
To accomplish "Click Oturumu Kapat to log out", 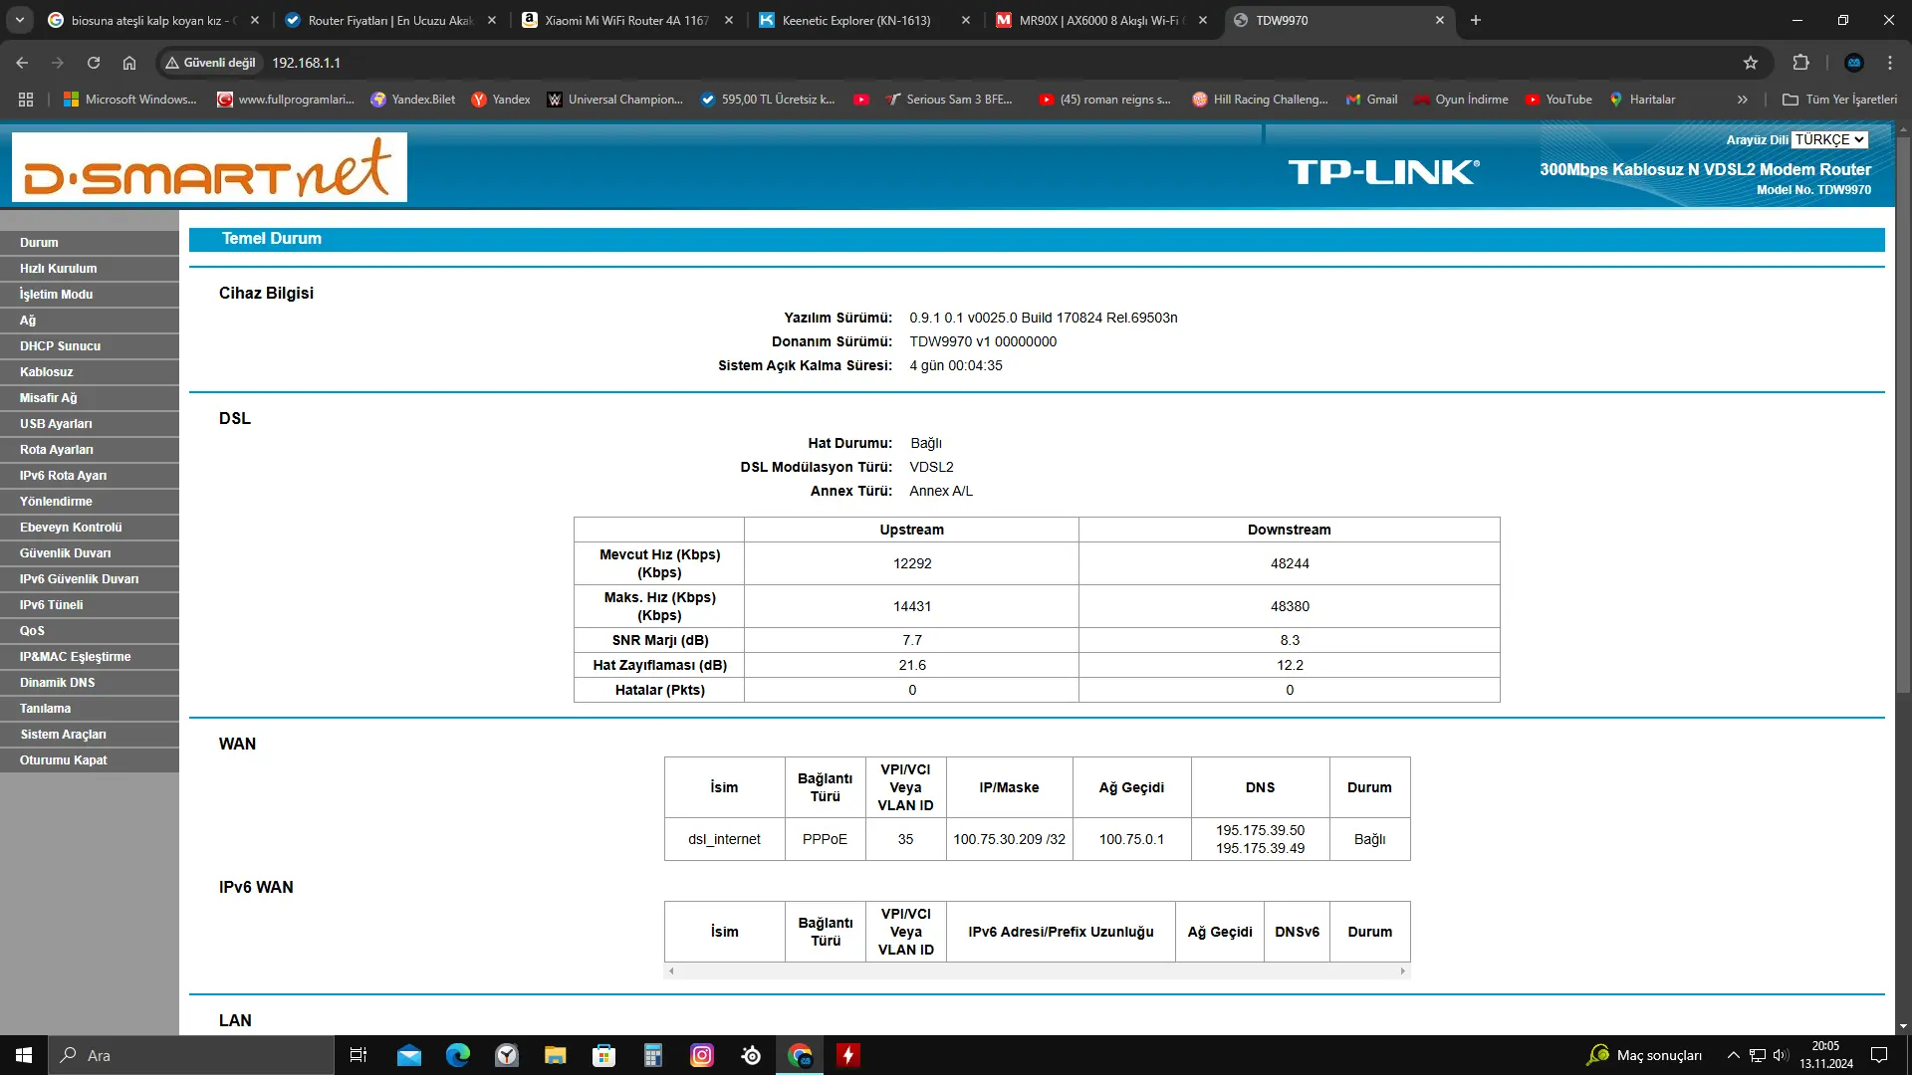I will [x=90, y=760].
